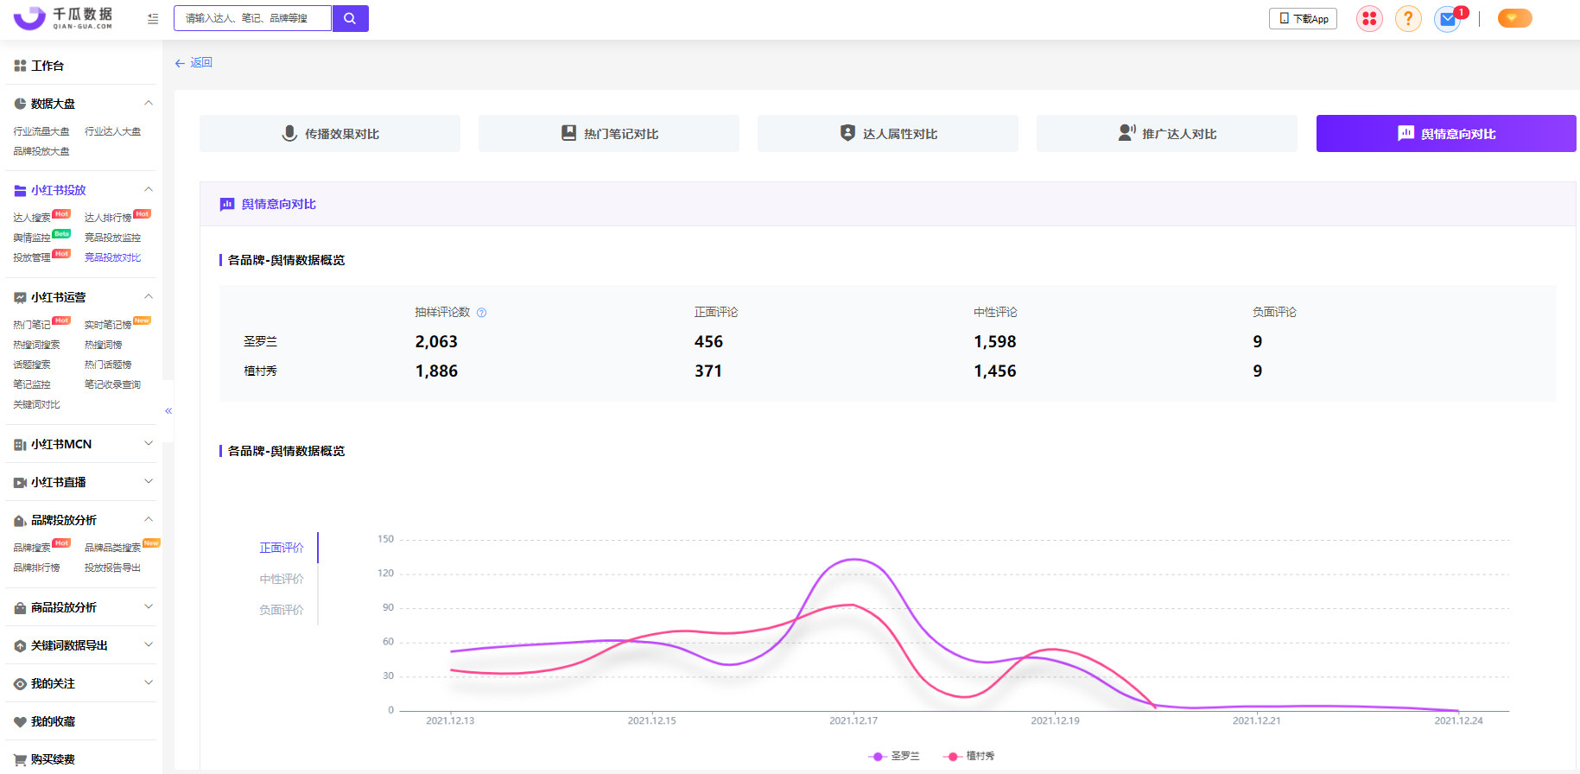Image resolution: width=1580 pixels, height=774 pixels.
Task: Click the search input field
Action: [252, 18]
